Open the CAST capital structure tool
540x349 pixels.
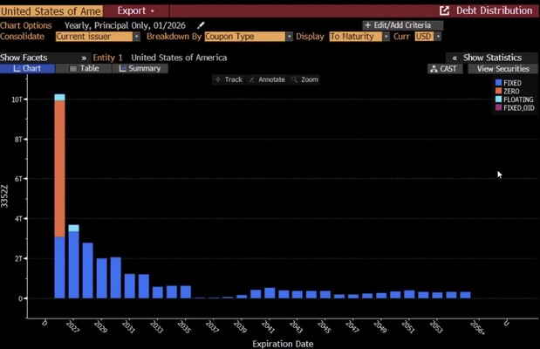(x=445, y=69)
